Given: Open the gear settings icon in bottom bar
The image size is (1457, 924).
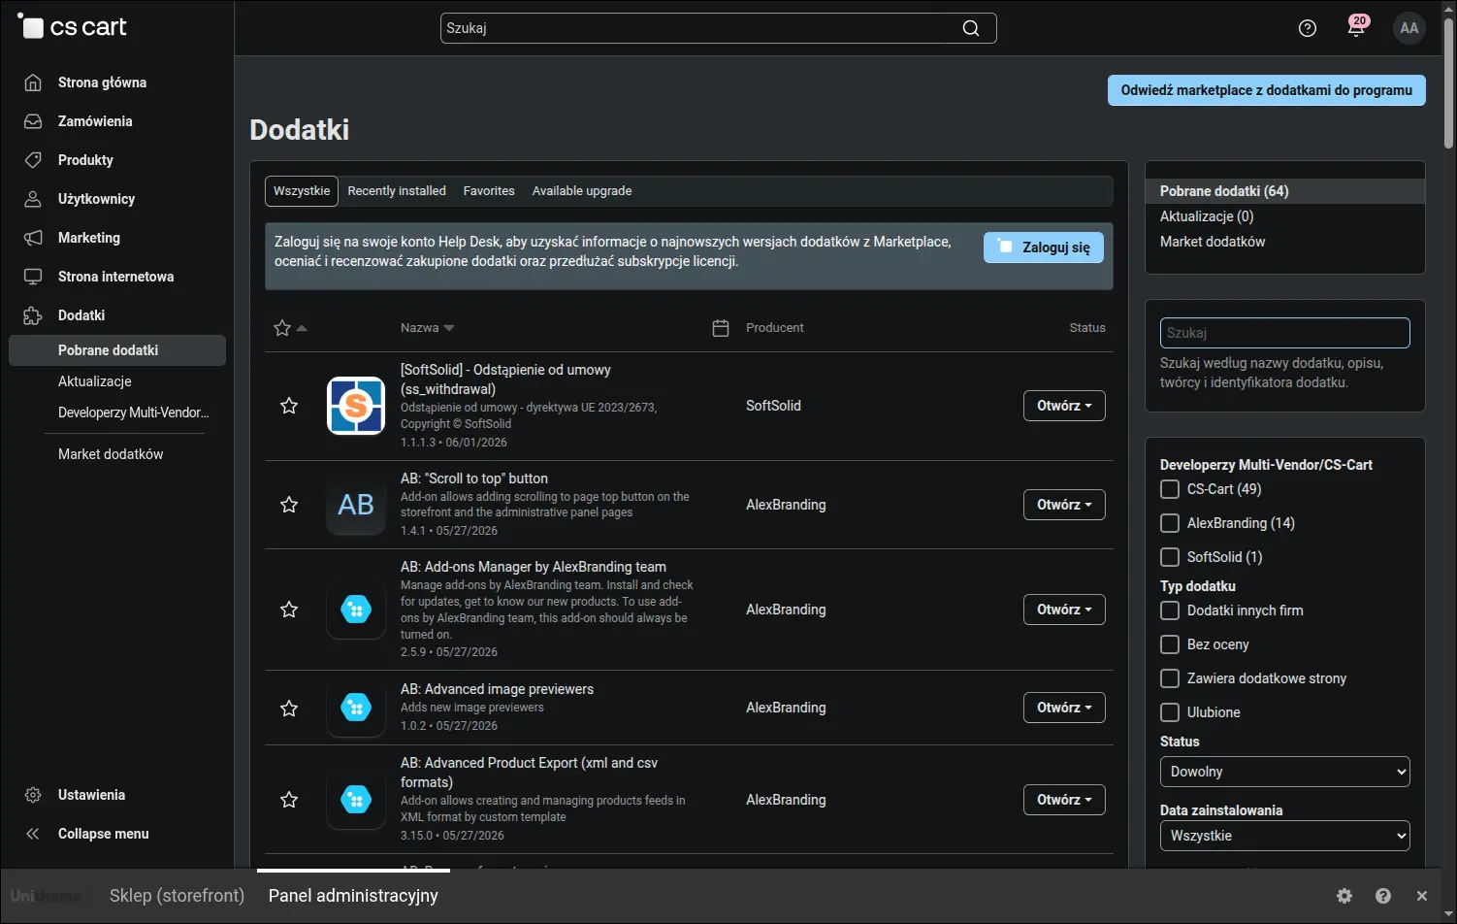Looking at the screenshot, I should tap(1344, 896).
